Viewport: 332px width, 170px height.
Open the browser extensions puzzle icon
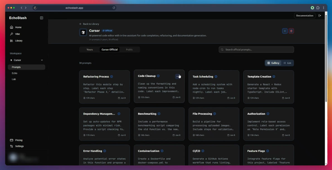318,8
